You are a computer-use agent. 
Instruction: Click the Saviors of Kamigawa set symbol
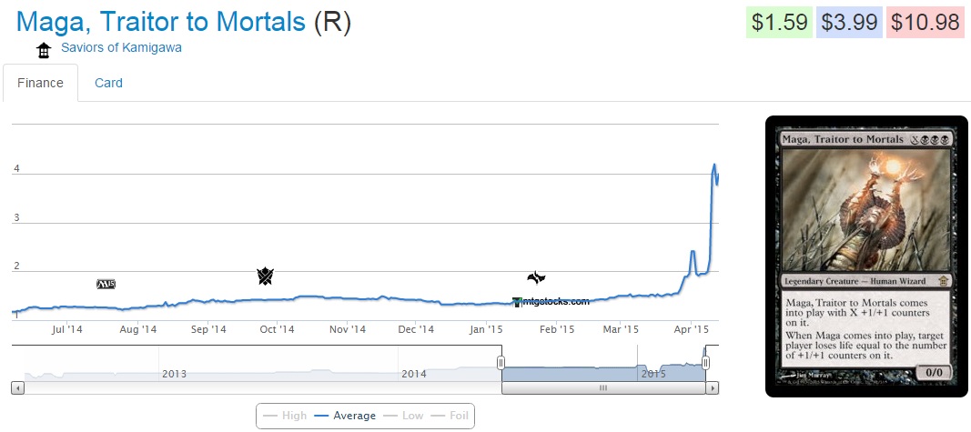43,50
